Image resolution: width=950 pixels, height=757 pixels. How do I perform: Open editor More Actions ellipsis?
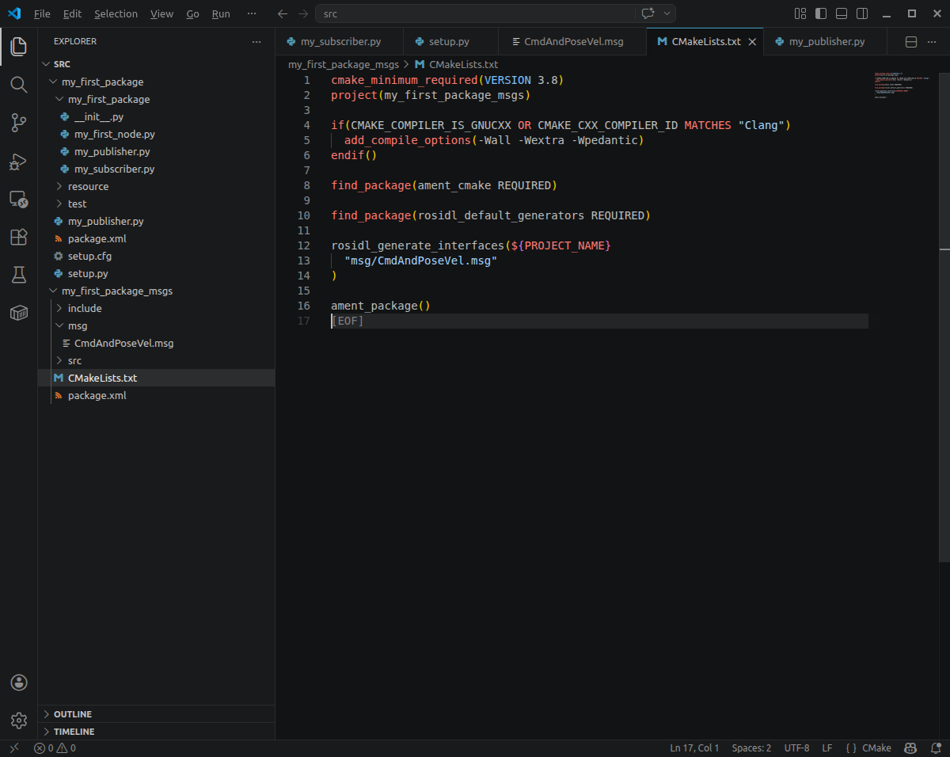pyautogui.click(x=933, y=42)
